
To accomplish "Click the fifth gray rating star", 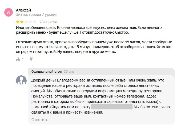I will (x=35, y=22).
